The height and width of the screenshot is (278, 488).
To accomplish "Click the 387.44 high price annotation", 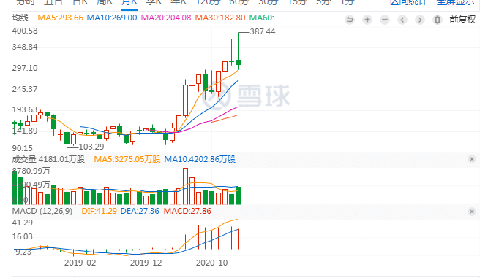I will coord(263,31).
